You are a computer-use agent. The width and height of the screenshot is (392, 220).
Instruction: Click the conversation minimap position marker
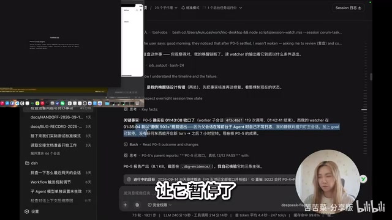(x=364, y=109)
